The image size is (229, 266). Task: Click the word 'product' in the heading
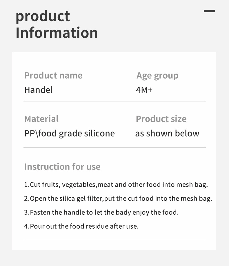pyautogui.click(x=43, y=16)
